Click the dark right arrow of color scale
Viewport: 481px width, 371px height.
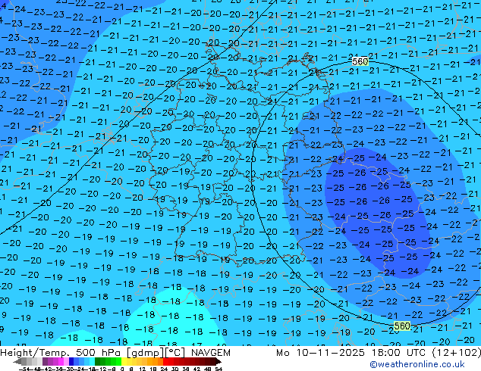(218, 361)
